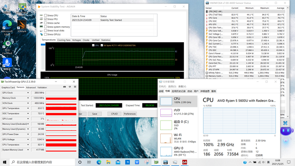
Task: Click the Save button in AIDA64
Action: [x=95, y=114]
